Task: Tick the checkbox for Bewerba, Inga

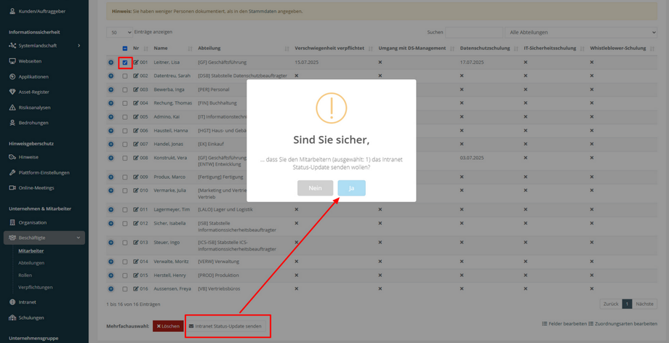Action: (125, 89)
